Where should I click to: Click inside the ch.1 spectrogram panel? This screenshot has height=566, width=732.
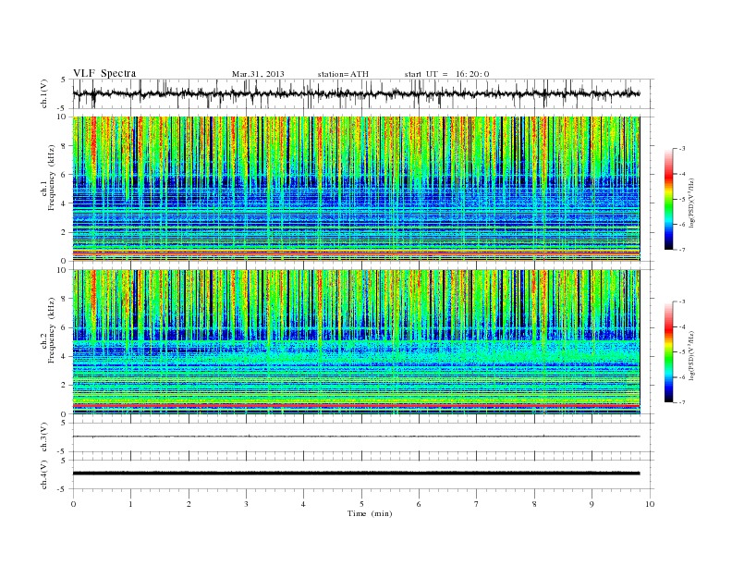point(356,189)
